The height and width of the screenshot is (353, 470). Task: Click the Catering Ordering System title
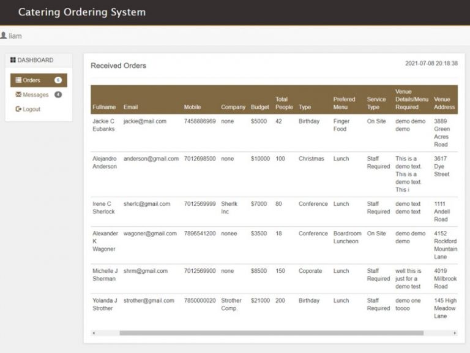pos(82,12)
